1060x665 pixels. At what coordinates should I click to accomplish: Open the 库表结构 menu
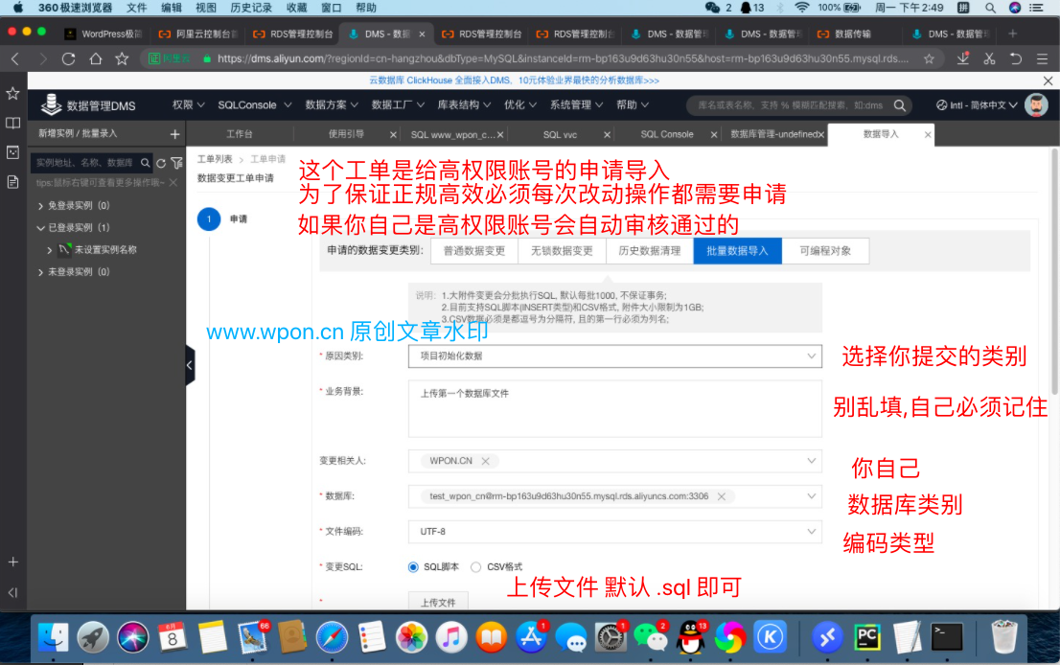[463, 104]
